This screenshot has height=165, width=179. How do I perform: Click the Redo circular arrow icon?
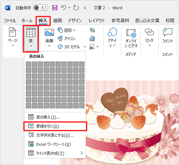[x=76, y=8]
